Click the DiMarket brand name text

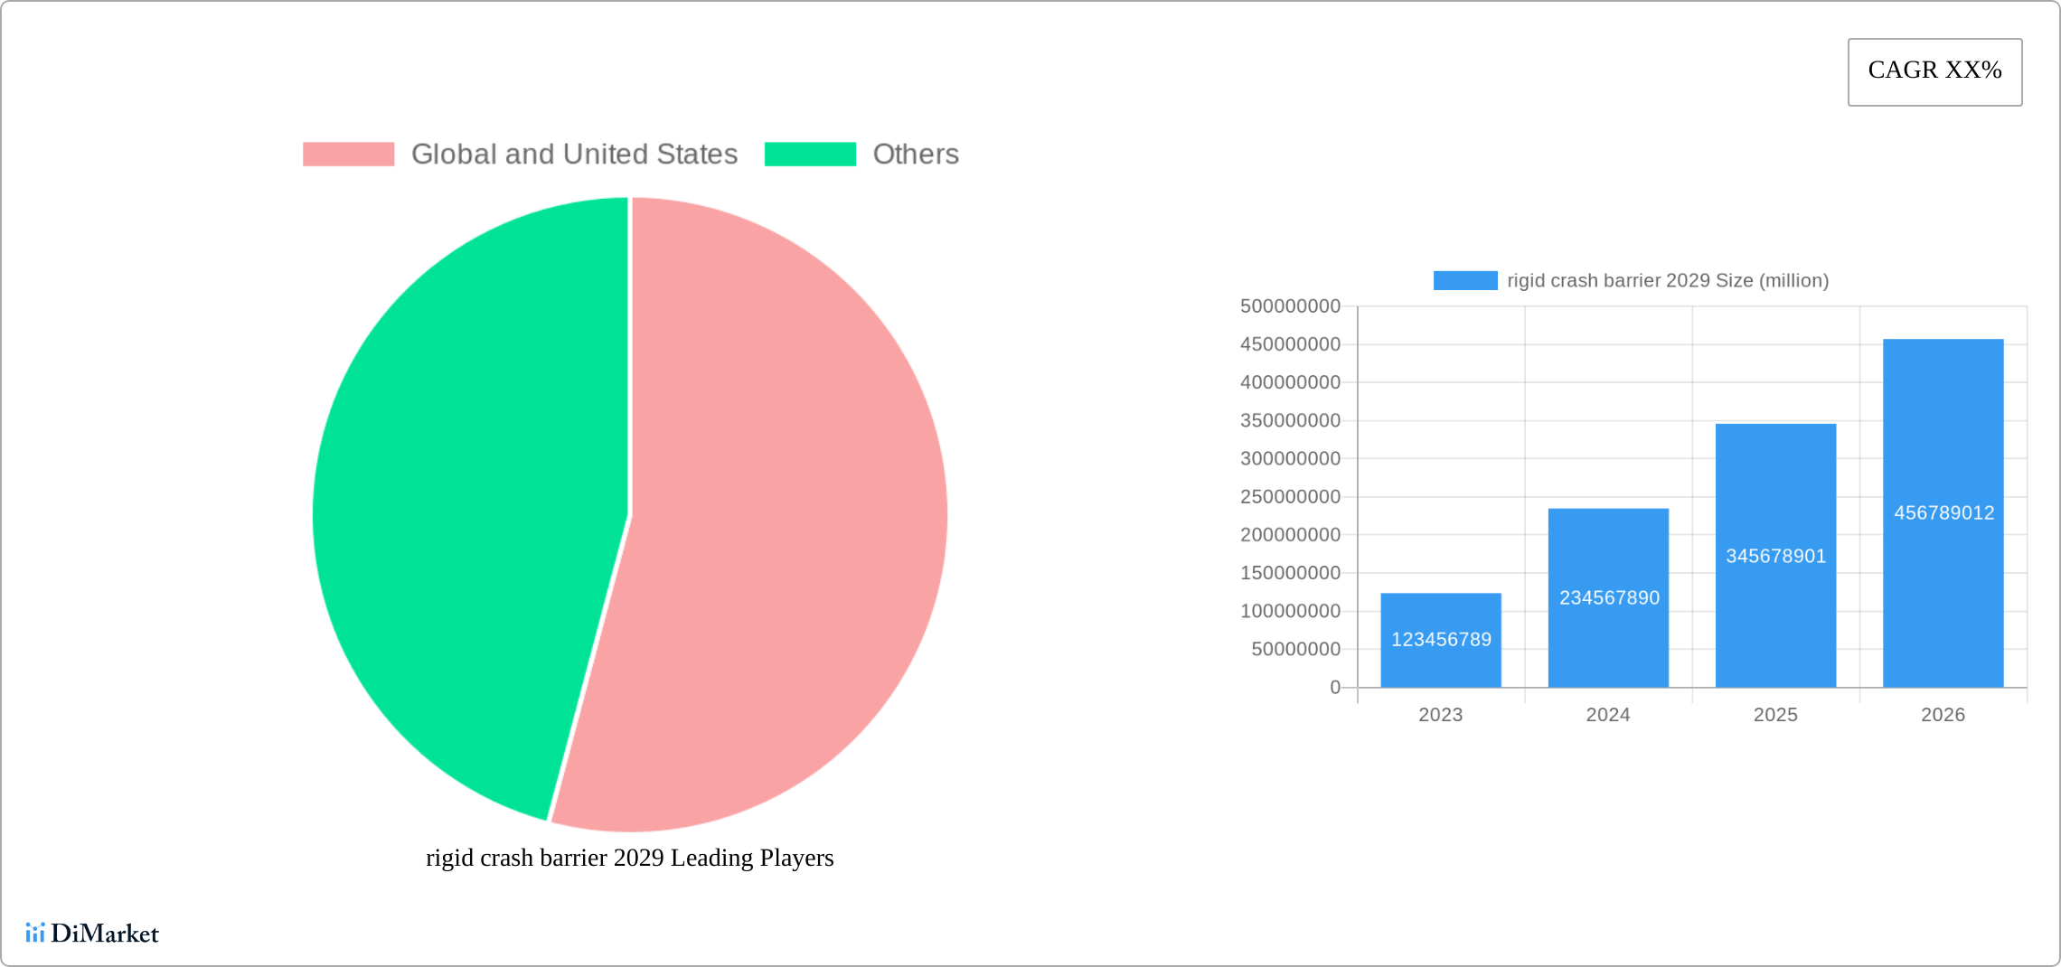pyautogui.click(x=105, y=934)
